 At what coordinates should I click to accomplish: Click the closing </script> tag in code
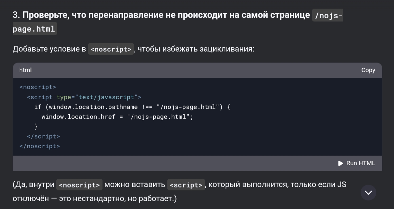click(x=43, y=136)
